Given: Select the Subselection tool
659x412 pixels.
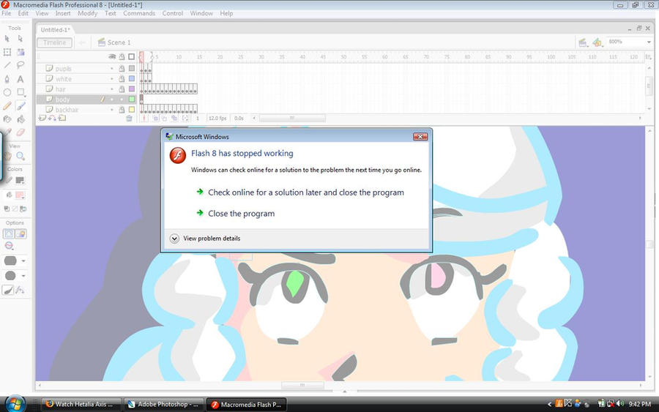Looking at the screenshot, I should point(21,39).
